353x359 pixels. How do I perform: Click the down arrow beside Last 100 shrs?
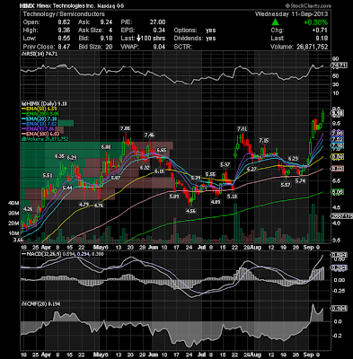tap(139, 39)
